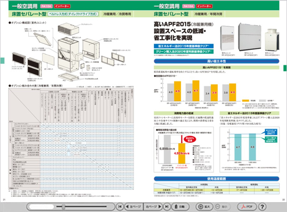Click the 約29%低減 red badge
The width and height of the screenshot is (287, 212).
tap(190, 139)
